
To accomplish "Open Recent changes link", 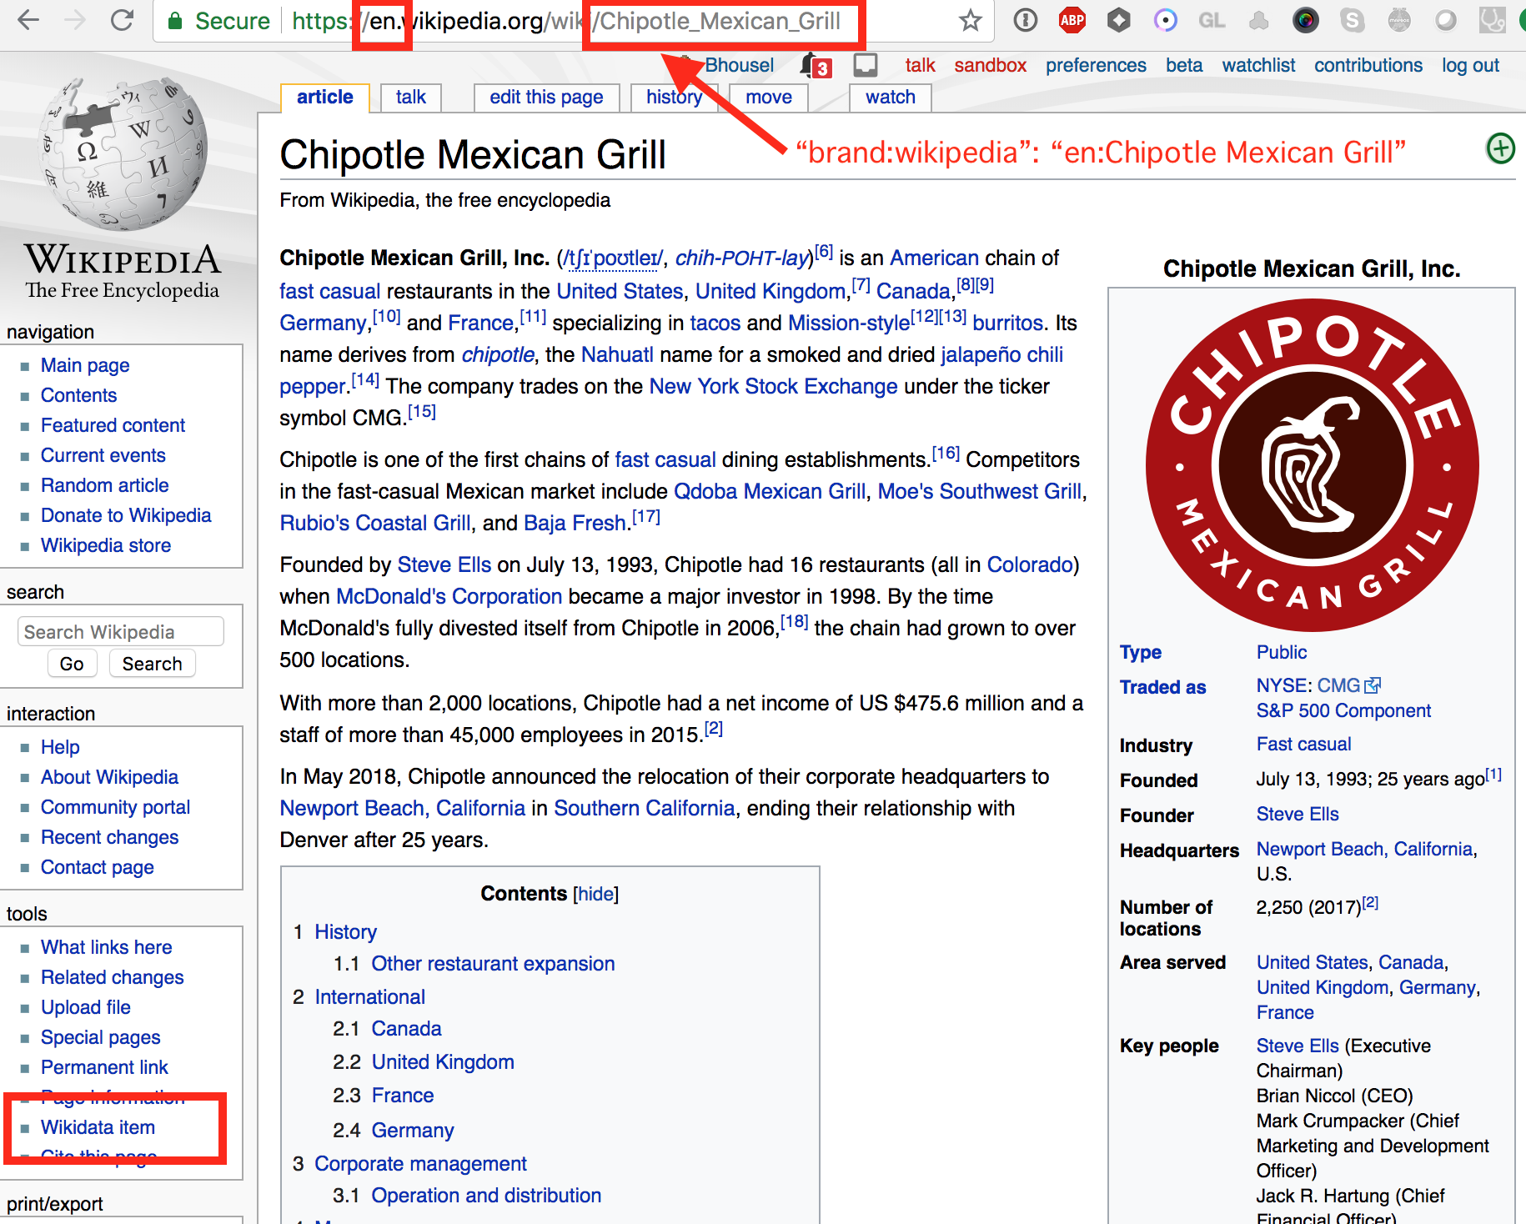I will point(109,837).
